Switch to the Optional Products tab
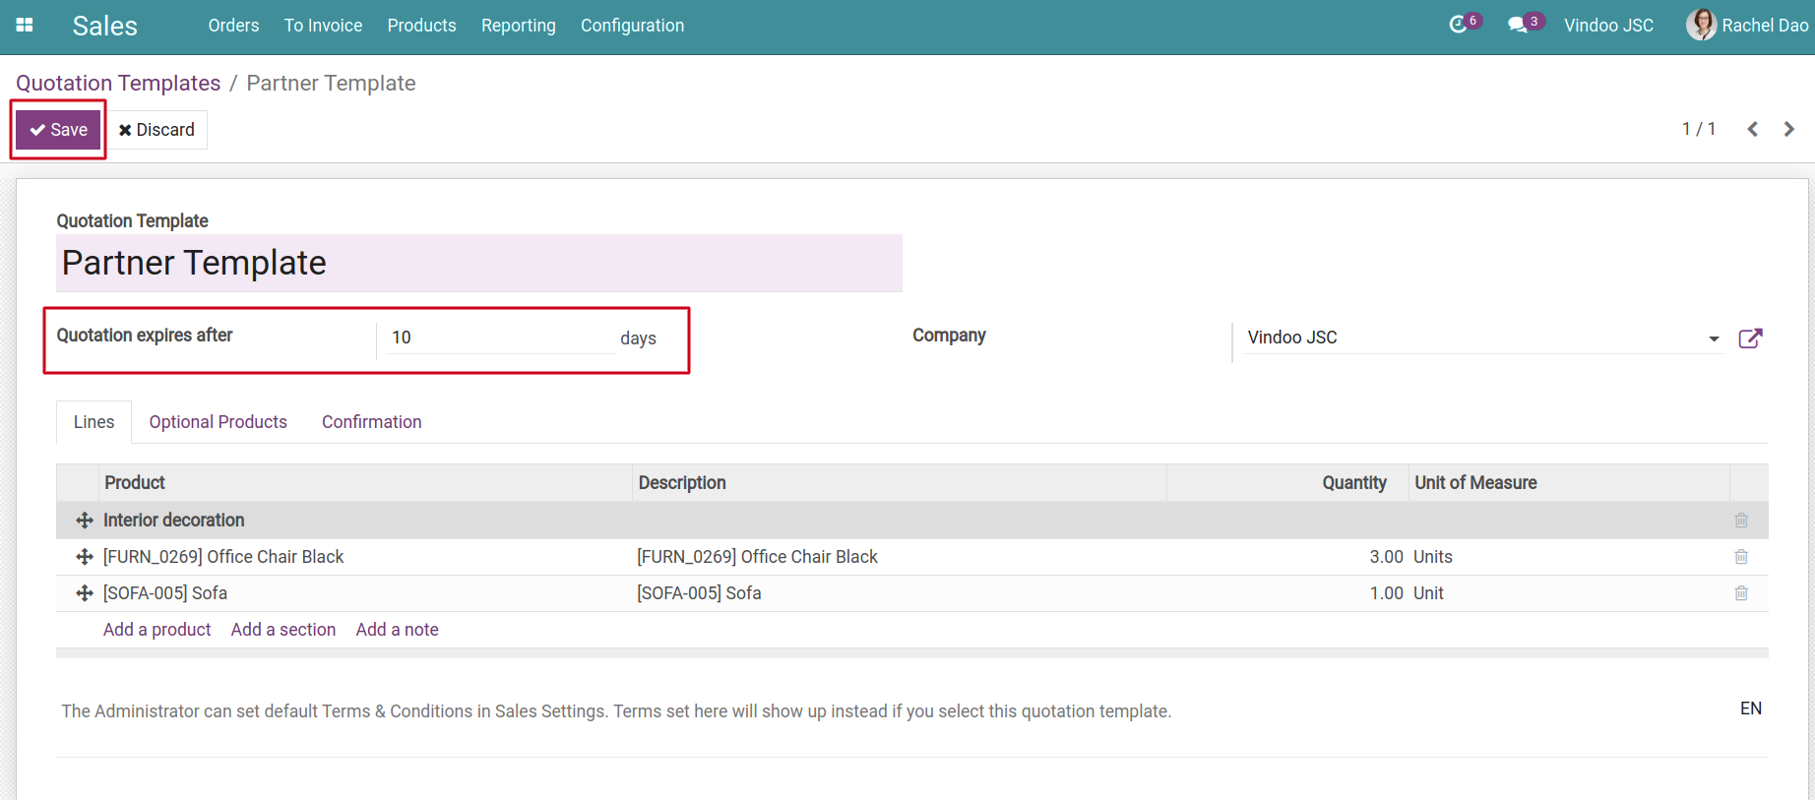 pos(218,422)
